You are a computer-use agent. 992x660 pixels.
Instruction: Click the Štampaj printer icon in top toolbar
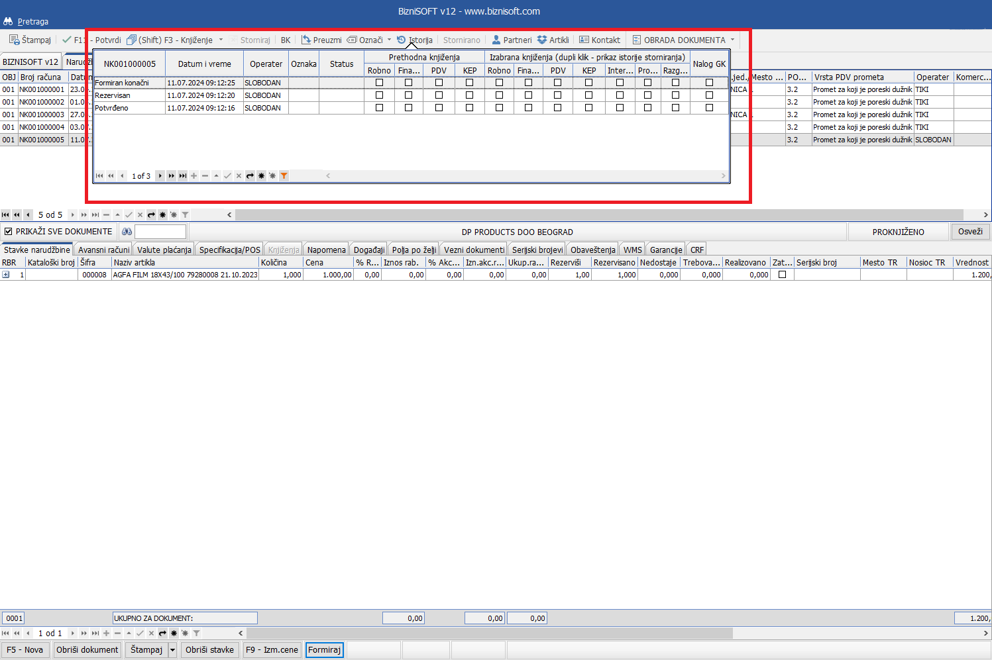14,40
